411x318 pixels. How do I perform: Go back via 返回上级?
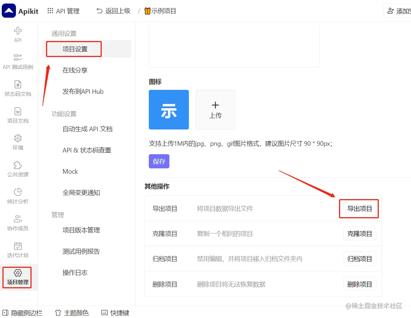point(113,11)
